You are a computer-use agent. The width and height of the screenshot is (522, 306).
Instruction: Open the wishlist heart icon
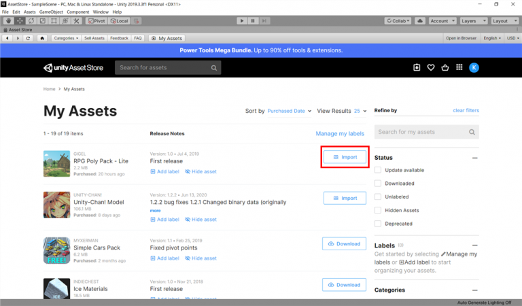click(x=431, y=67)
